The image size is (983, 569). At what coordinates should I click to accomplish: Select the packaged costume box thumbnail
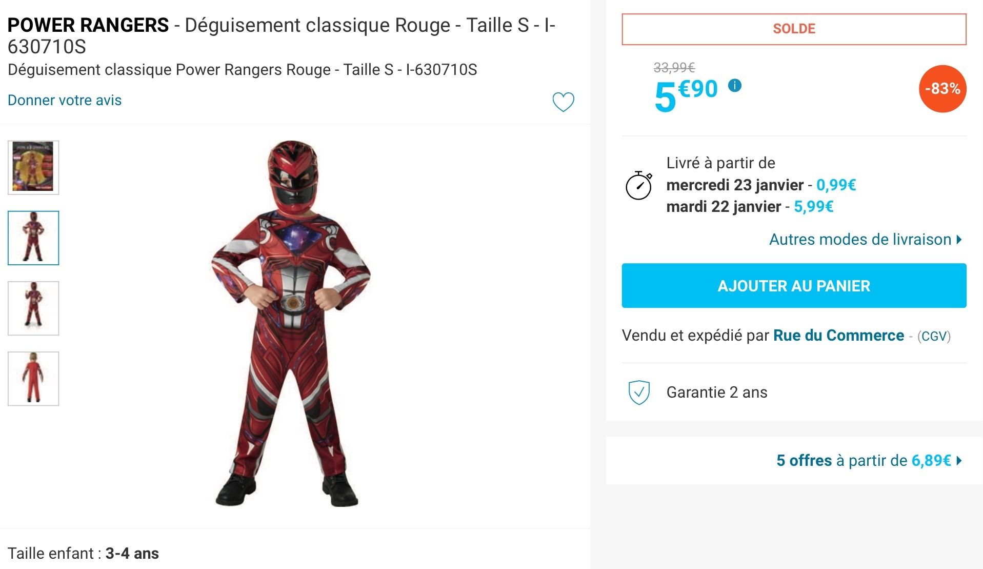(33, 167)
